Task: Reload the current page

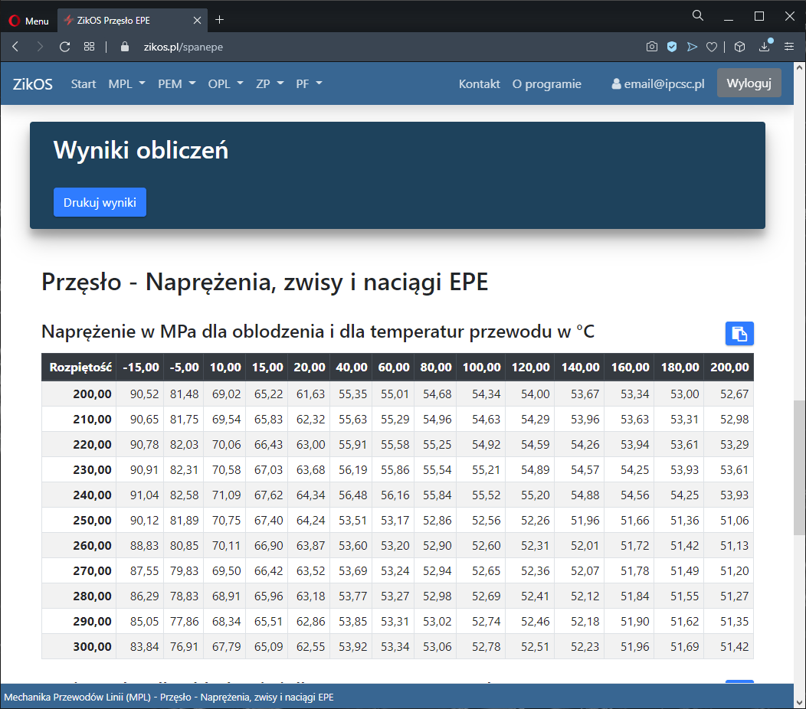Action: tap(65, 47)
